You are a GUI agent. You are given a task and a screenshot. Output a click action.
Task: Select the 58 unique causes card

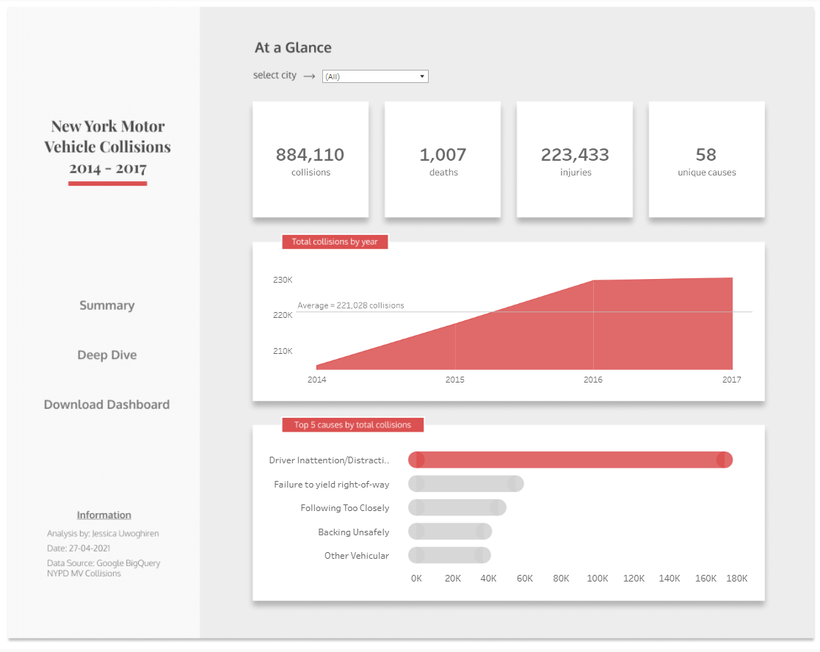(706, 159)
